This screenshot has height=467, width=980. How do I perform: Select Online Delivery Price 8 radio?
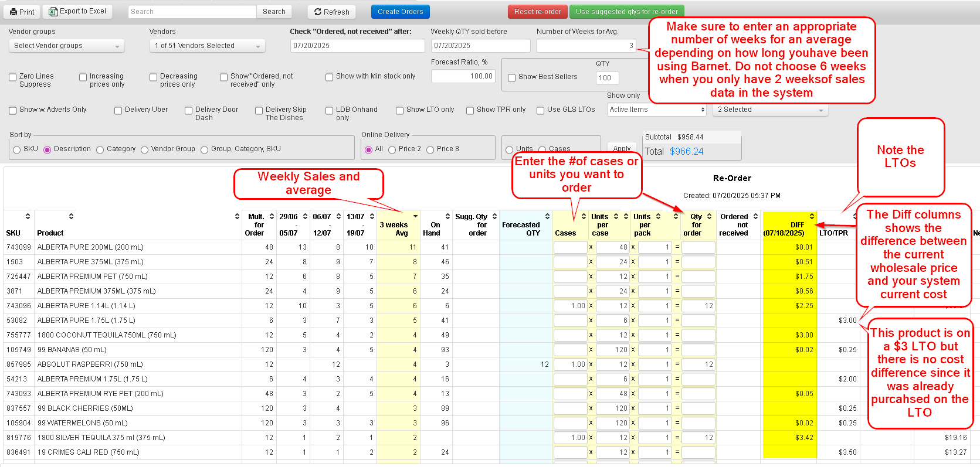(430, 150)
